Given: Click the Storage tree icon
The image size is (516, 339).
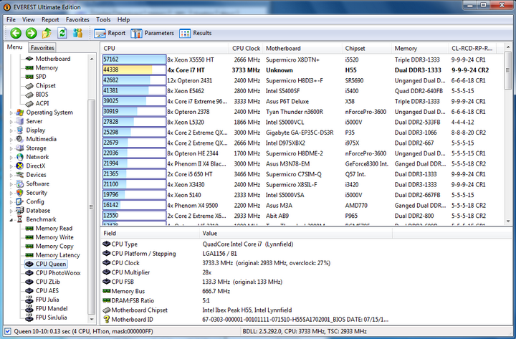Looking at the screenshot, I should (x=20, y=148).
